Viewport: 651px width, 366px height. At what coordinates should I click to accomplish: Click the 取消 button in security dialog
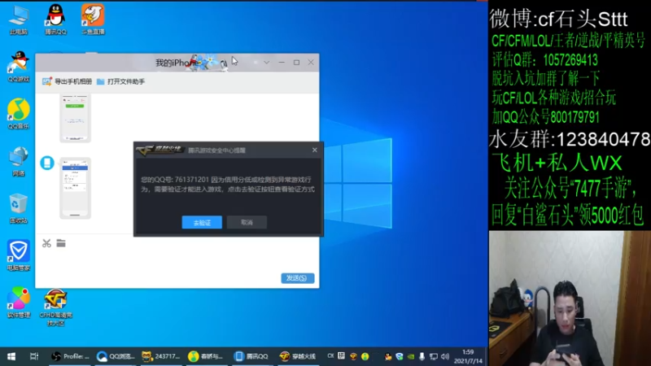tap(247, 222)
